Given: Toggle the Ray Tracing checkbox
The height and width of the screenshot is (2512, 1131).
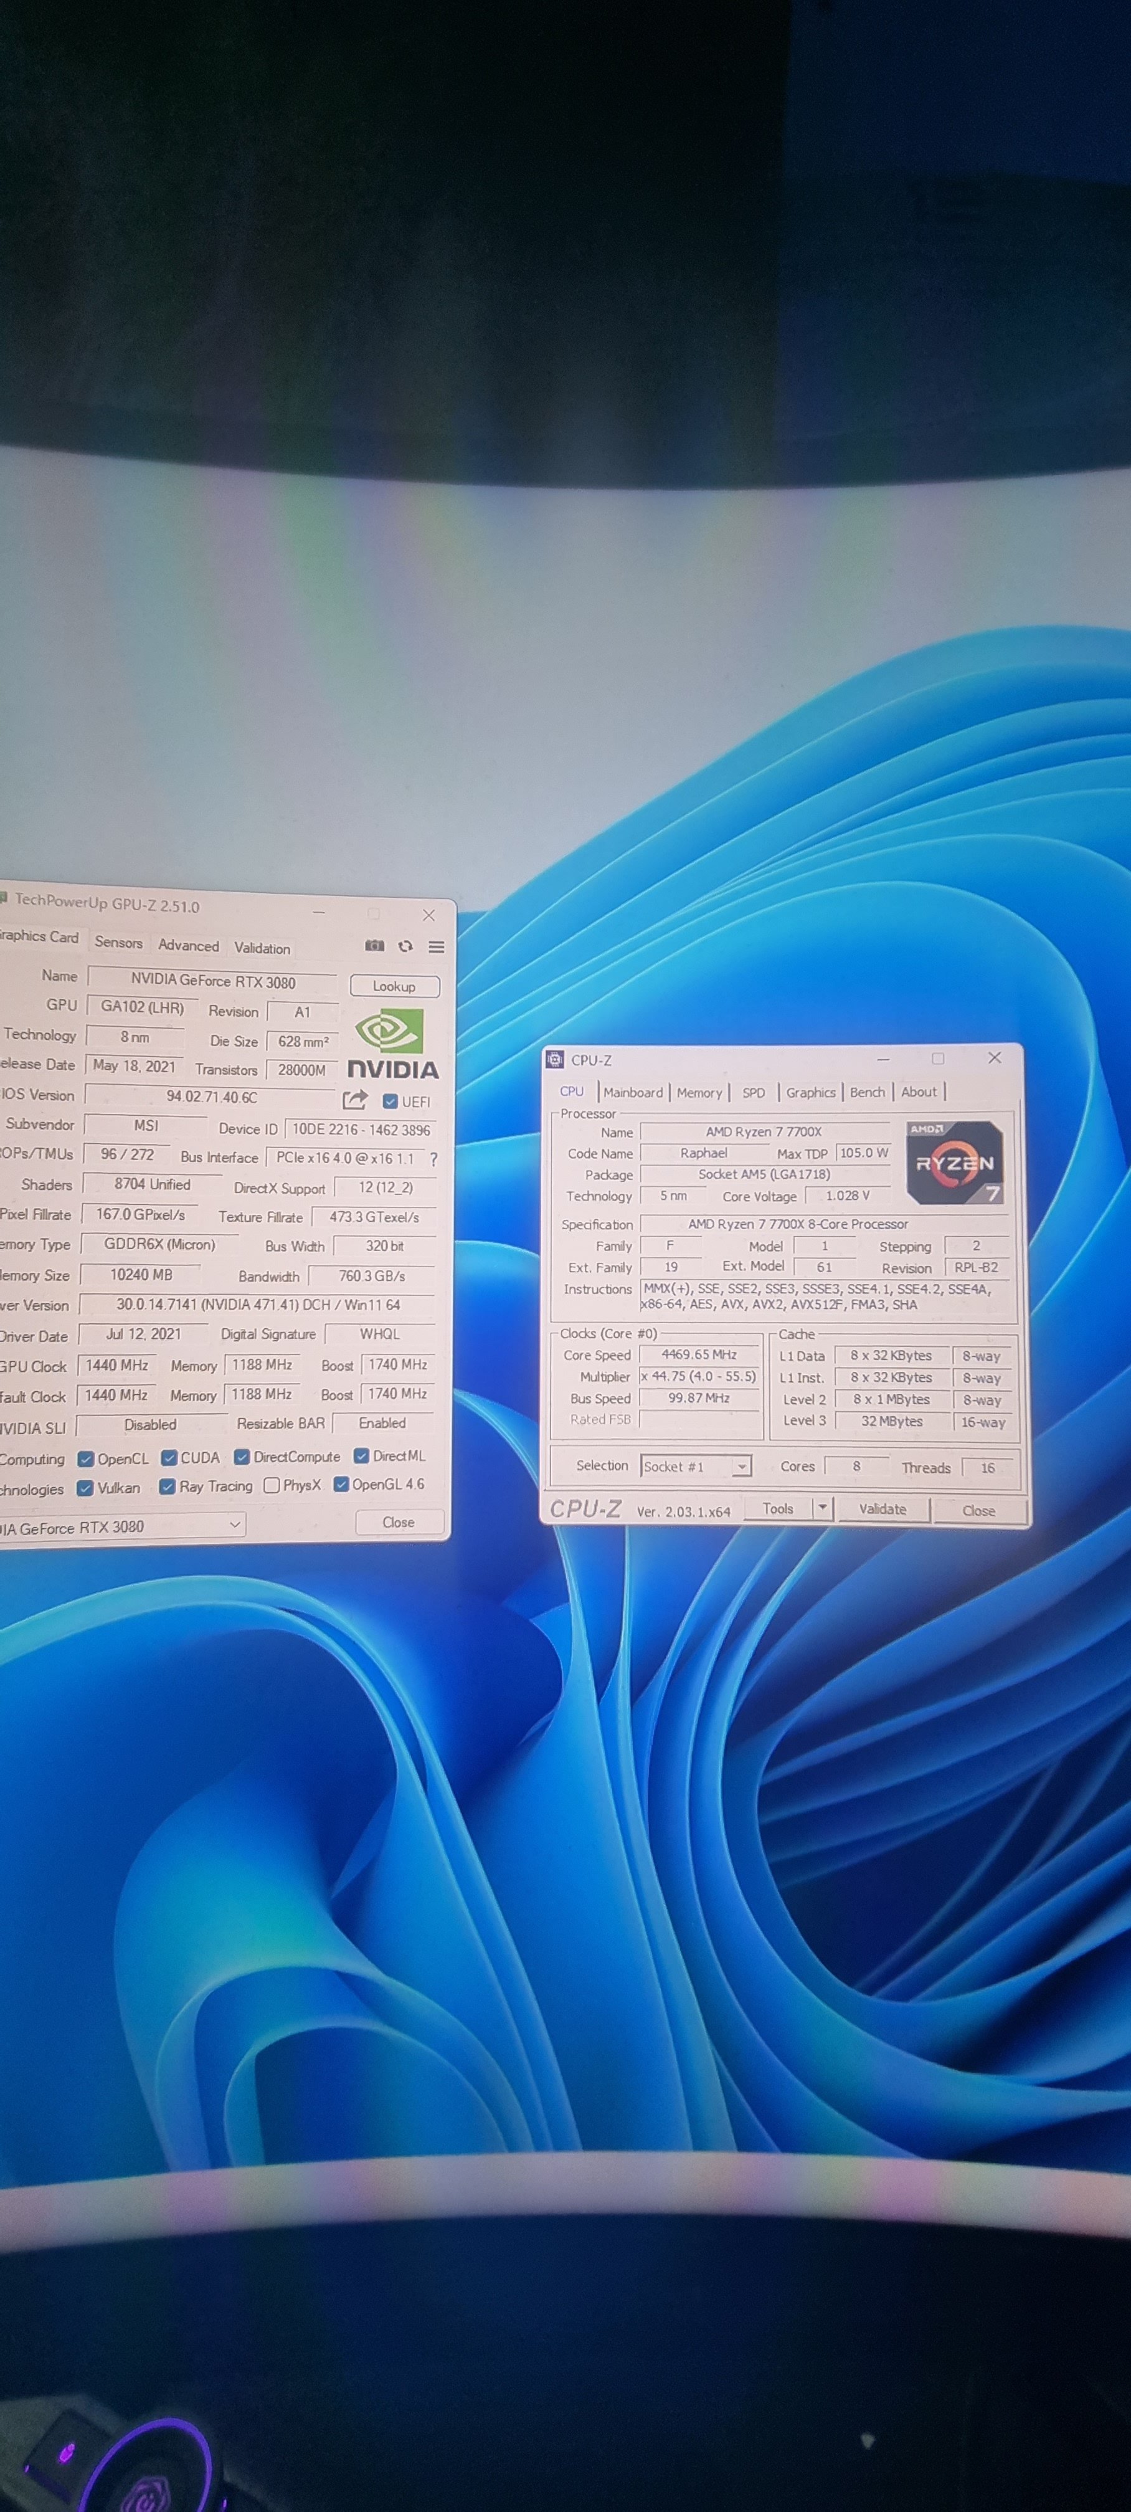Looking at the screenshot, I should point(168,1486).
